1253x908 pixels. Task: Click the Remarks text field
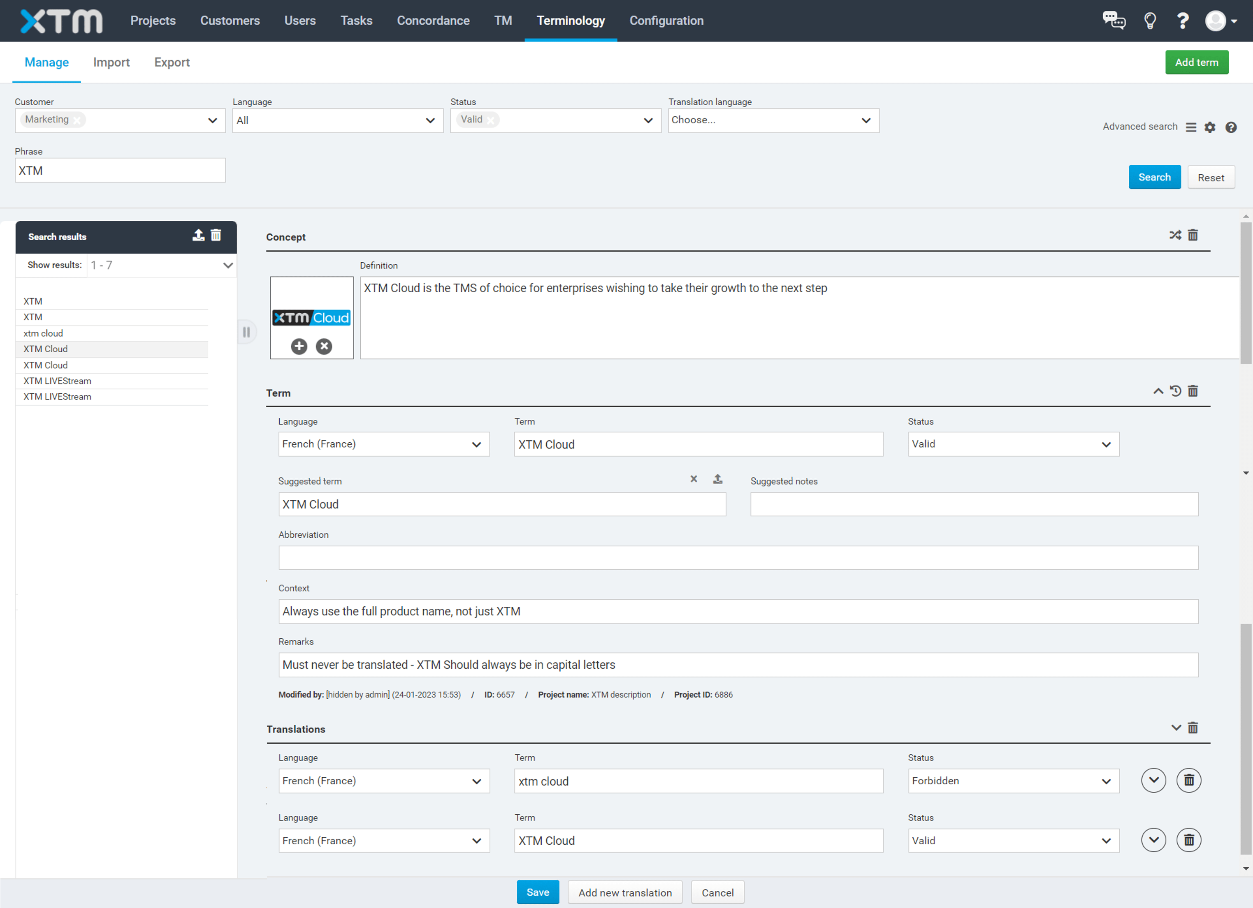(x=738, y=665)
